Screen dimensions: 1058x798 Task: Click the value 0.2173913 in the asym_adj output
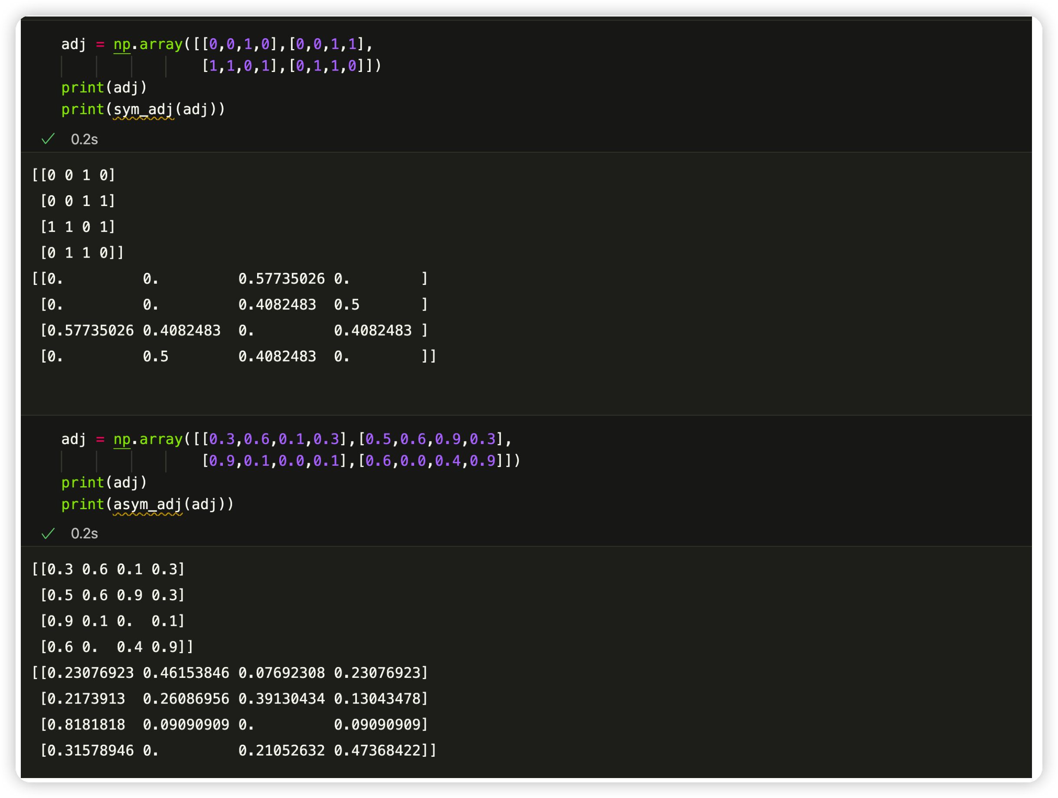point(86,699)
